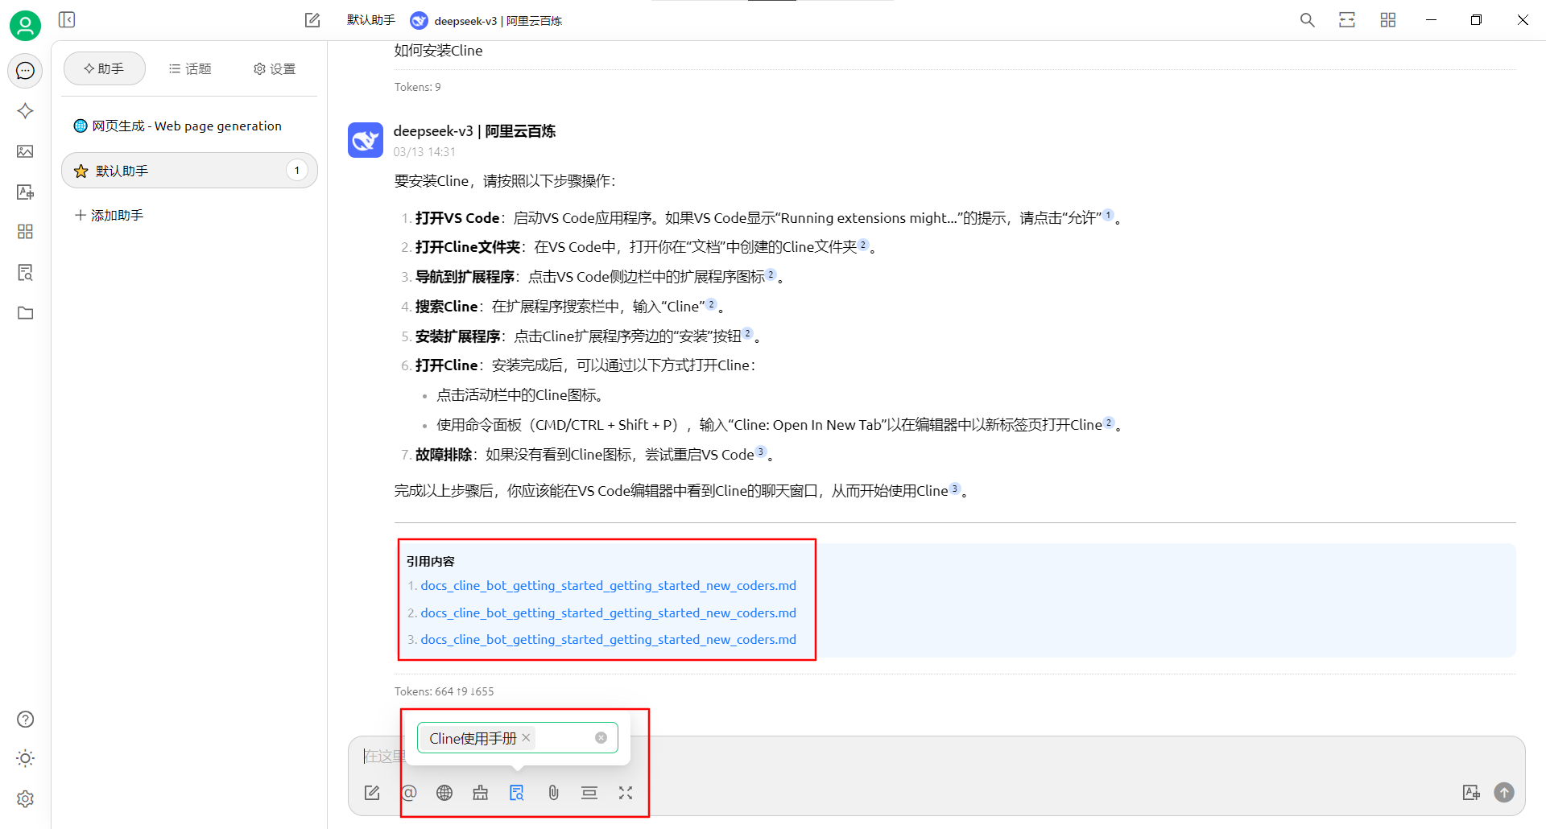Toggle web search globe icon

(x=444, y=793)
